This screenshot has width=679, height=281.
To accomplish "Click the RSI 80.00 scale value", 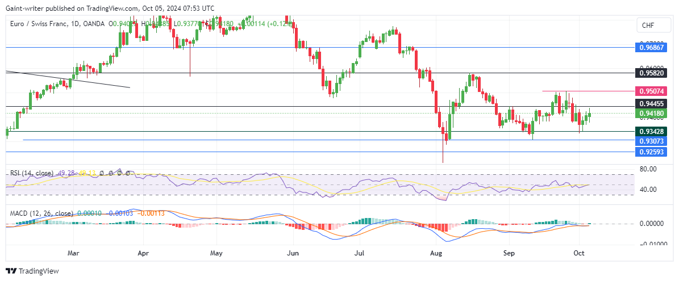I will point(648,170).
